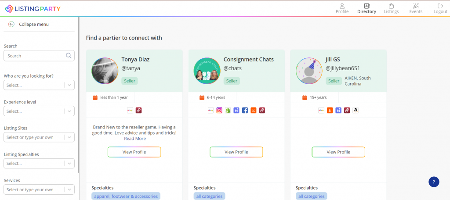
Task: Click the Facebook icon on Consignment Chats card
Action: click(245, 111)
